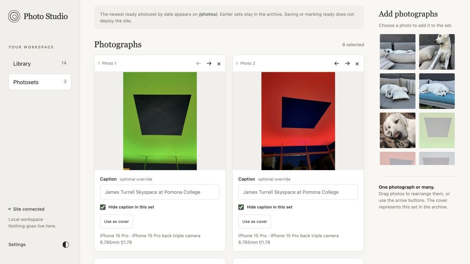Screen dimensions: 470x264
Task: Click the 'Local workspace' text
Action: pos(26,219)
